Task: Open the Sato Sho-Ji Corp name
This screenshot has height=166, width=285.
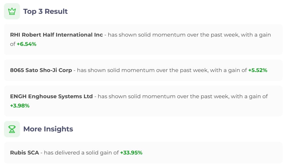Action: (x=48, y=70)
